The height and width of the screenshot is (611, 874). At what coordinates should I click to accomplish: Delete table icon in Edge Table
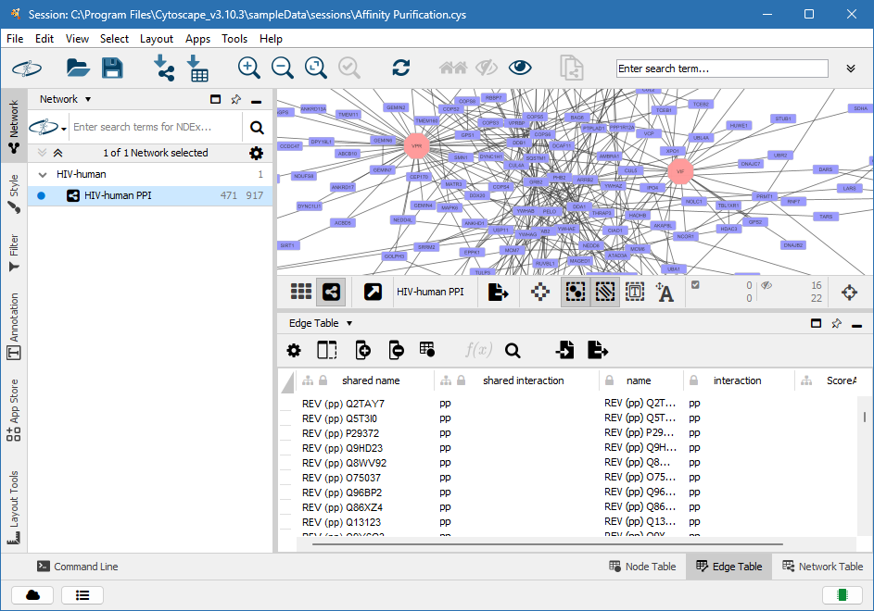tap(427, 350)
